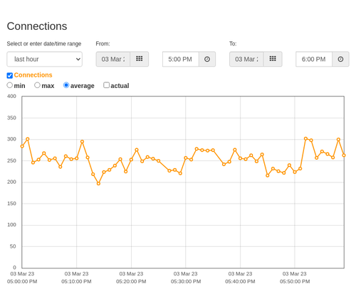The image size is (356, 286).
Task: Click the To date field 03 Mar
Action: pyautogui.click(x=246, y=59)
